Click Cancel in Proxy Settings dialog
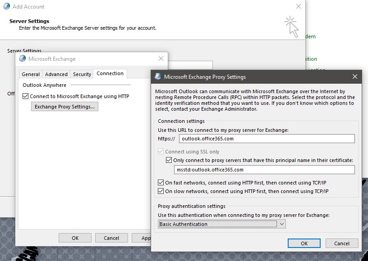The height and width of the screenshot is (261, 368). click(342, 243)
